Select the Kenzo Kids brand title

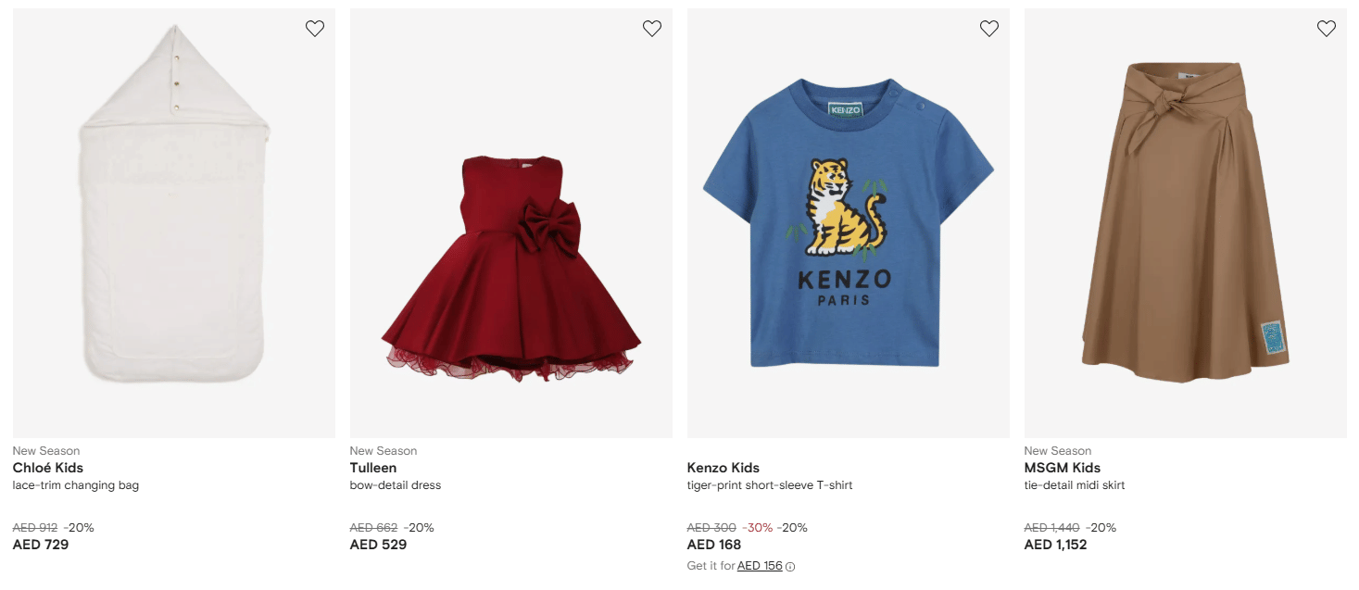[x=724, y=468]
